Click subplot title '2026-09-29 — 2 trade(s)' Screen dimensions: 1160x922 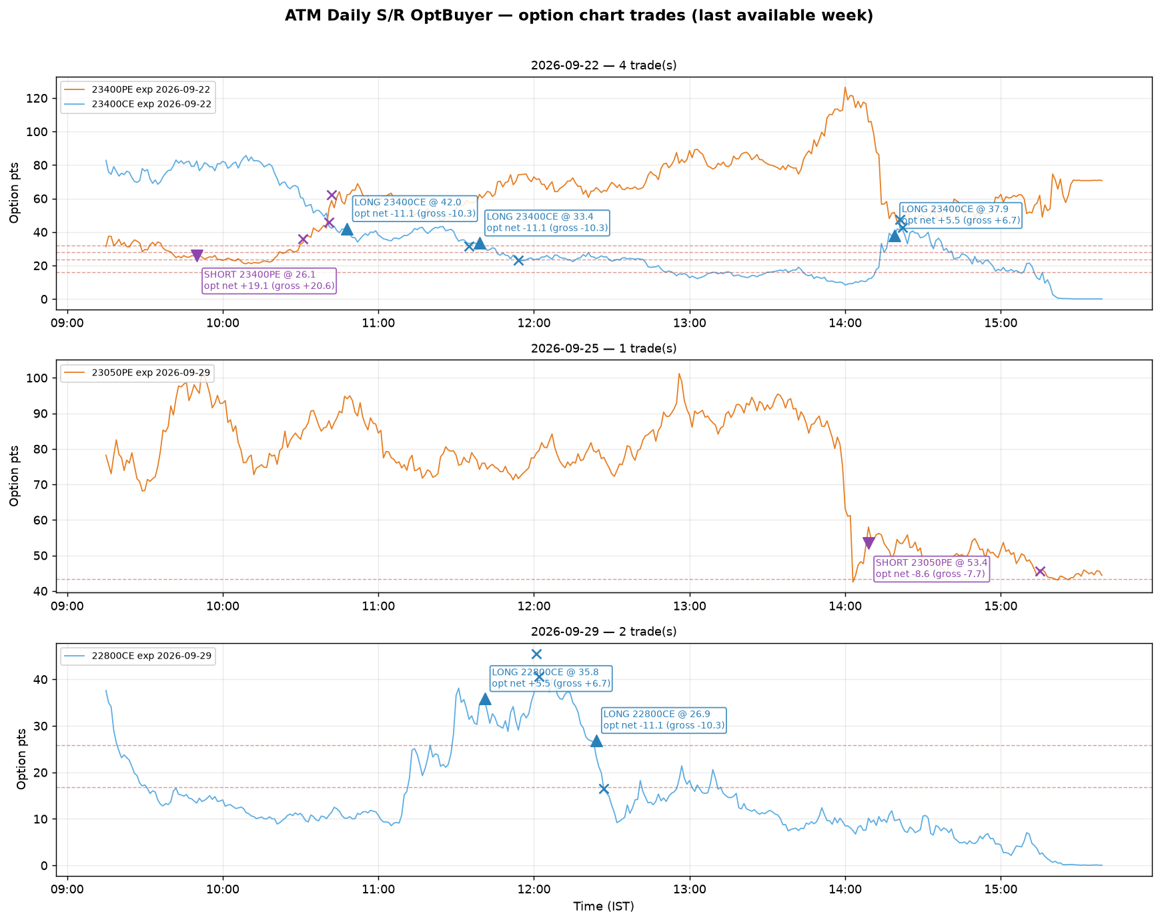tap(604, 631)
